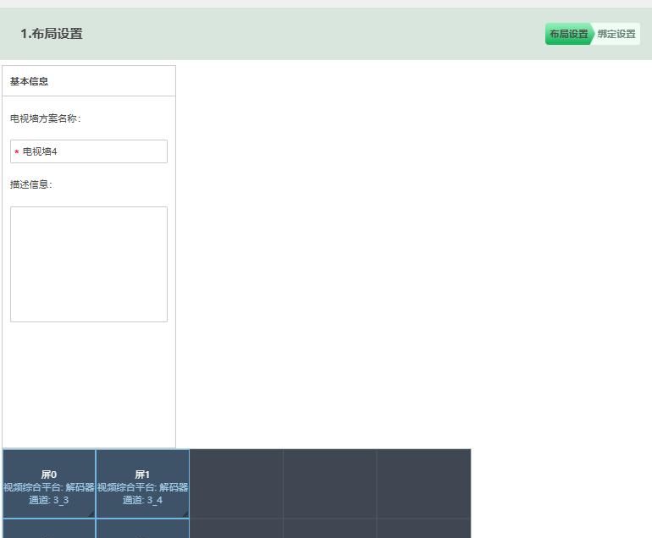Select the 屏0 screen cell
The height and width of the screenshot is (538, 652).
click(x=49, y=484)
